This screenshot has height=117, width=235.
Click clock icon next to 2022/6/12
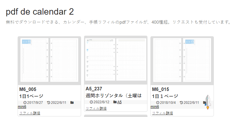pyautogui.click(x=91, y=102)
